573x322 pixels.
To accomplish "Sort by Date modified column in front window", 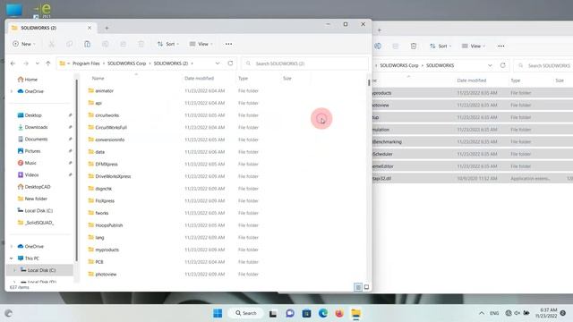I will (x=199, y=79).
